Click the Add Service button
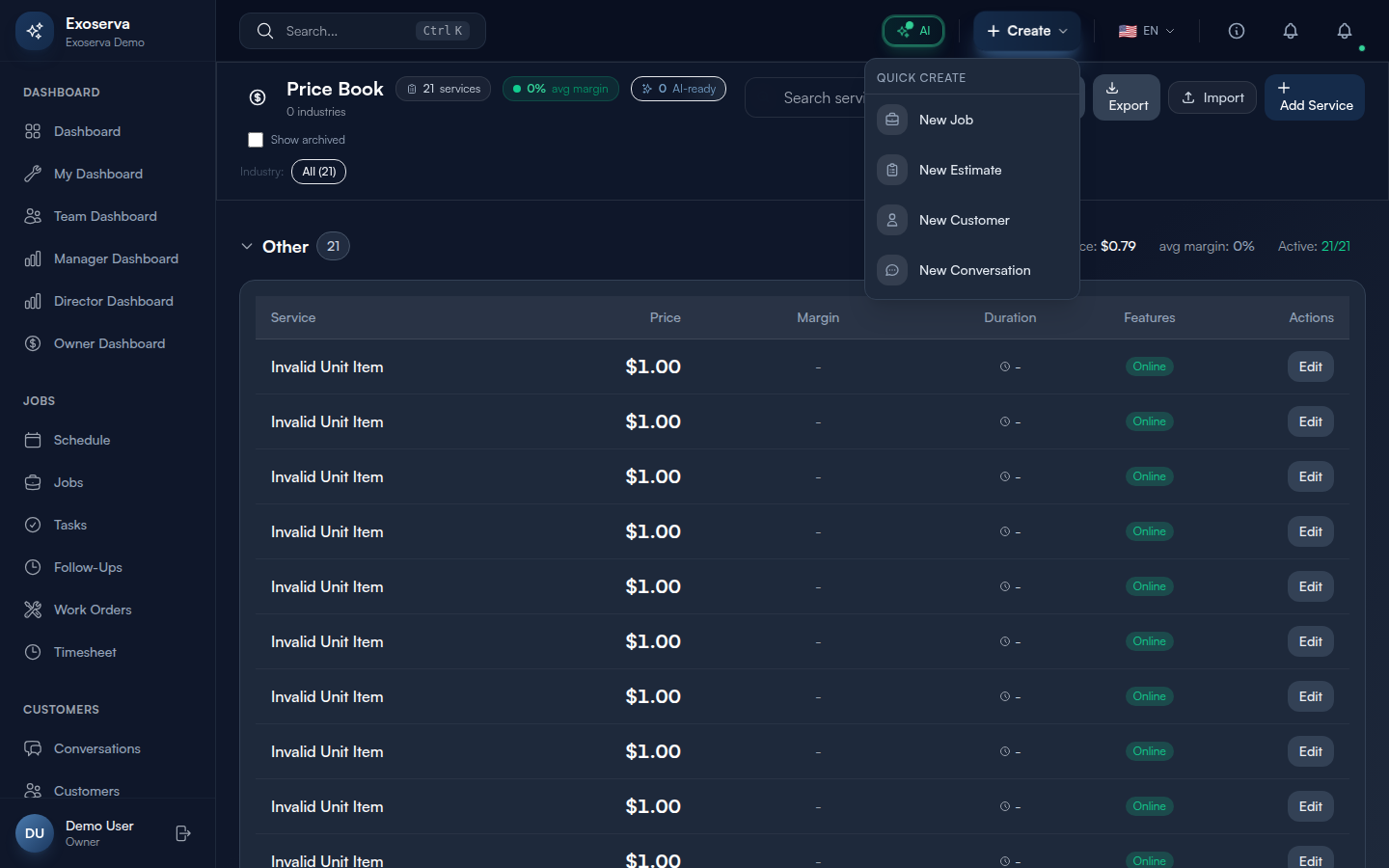This screenshot has width=1389, height=868. tap(1314, 97)
